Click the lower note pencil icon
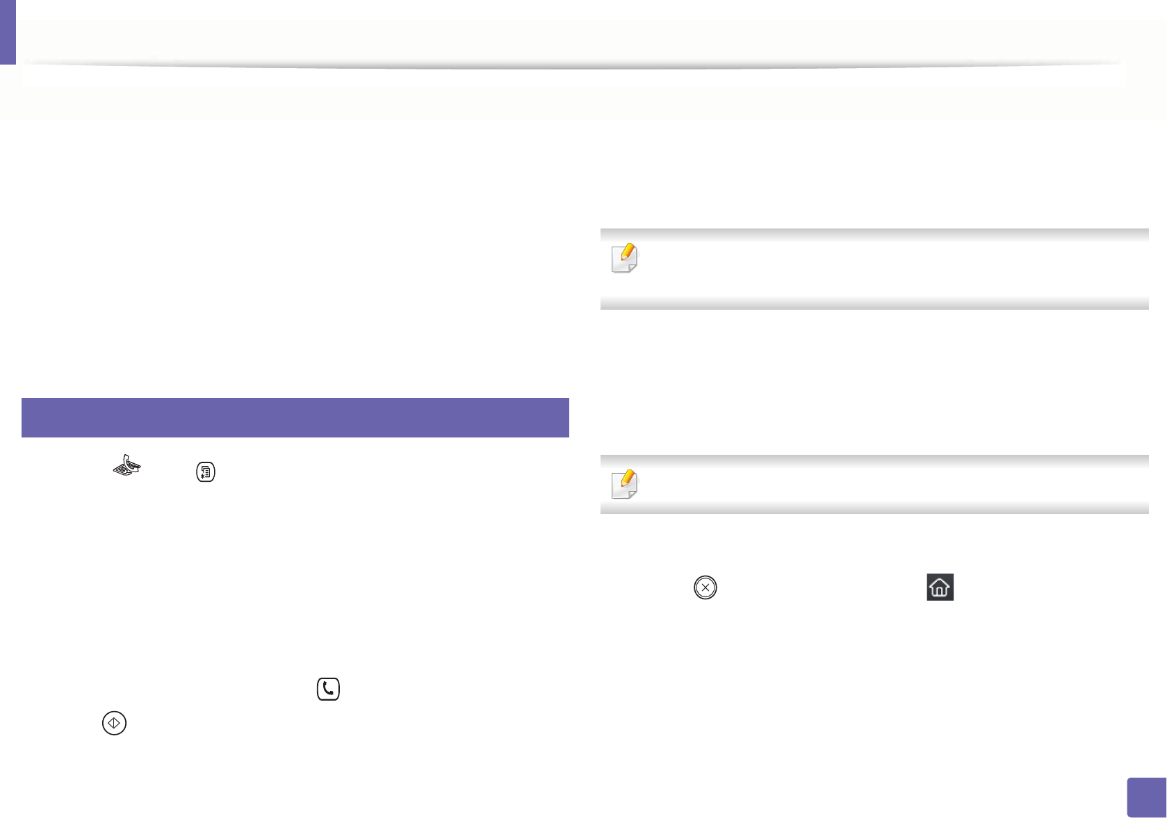 click(x=624, y=484)
